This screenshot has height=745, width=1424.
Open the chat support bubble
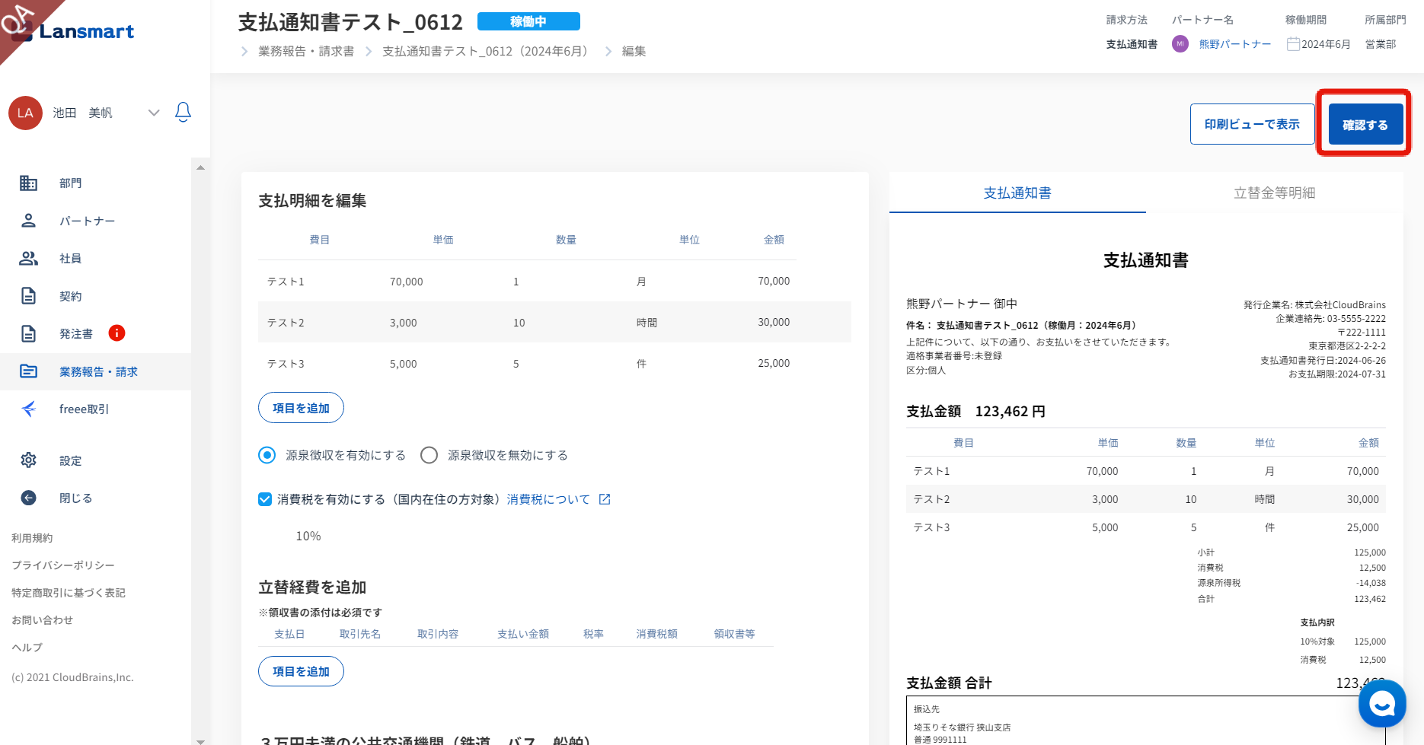coord(1381,704)
